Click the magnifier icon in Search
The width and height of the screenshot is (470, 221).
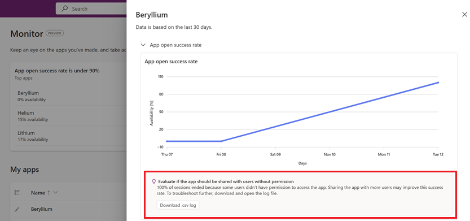pyautogui.click(x=64, y=8)
